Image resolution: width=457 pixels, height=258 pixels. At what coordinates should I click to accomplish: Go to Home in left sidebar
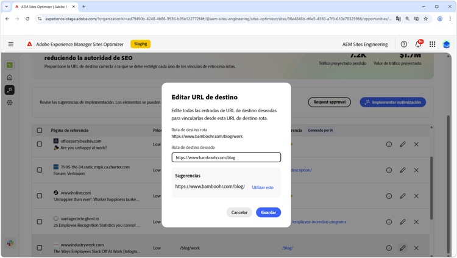click(x=10, y=77)
